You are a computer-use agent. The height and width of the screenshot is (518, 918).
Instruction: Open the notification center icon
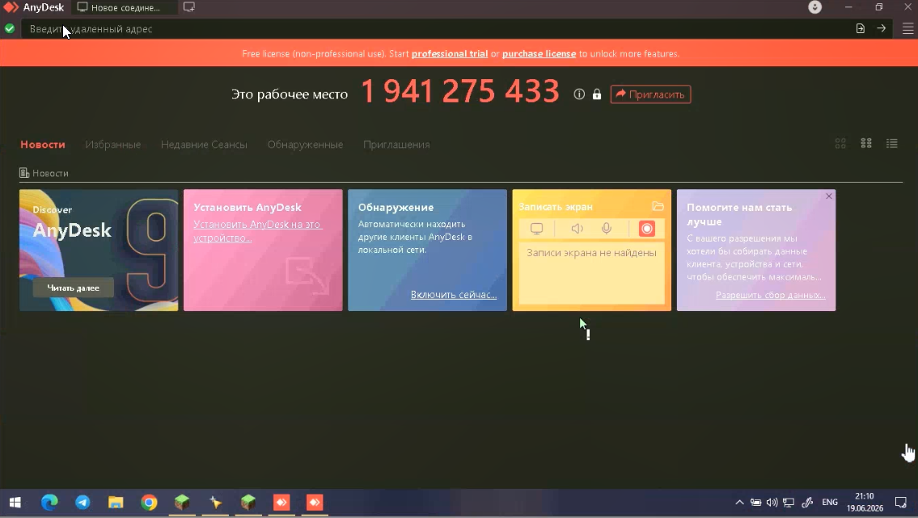click(x=900, y=502)
